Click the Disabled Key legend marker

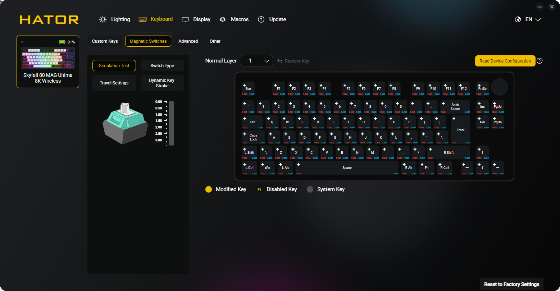pos(259,190)
